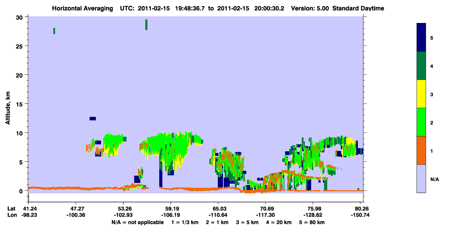The width and height of the screenshot is (453, 232).
Task: Click the colorbar label '3'
Action: (x=431, y=94)
